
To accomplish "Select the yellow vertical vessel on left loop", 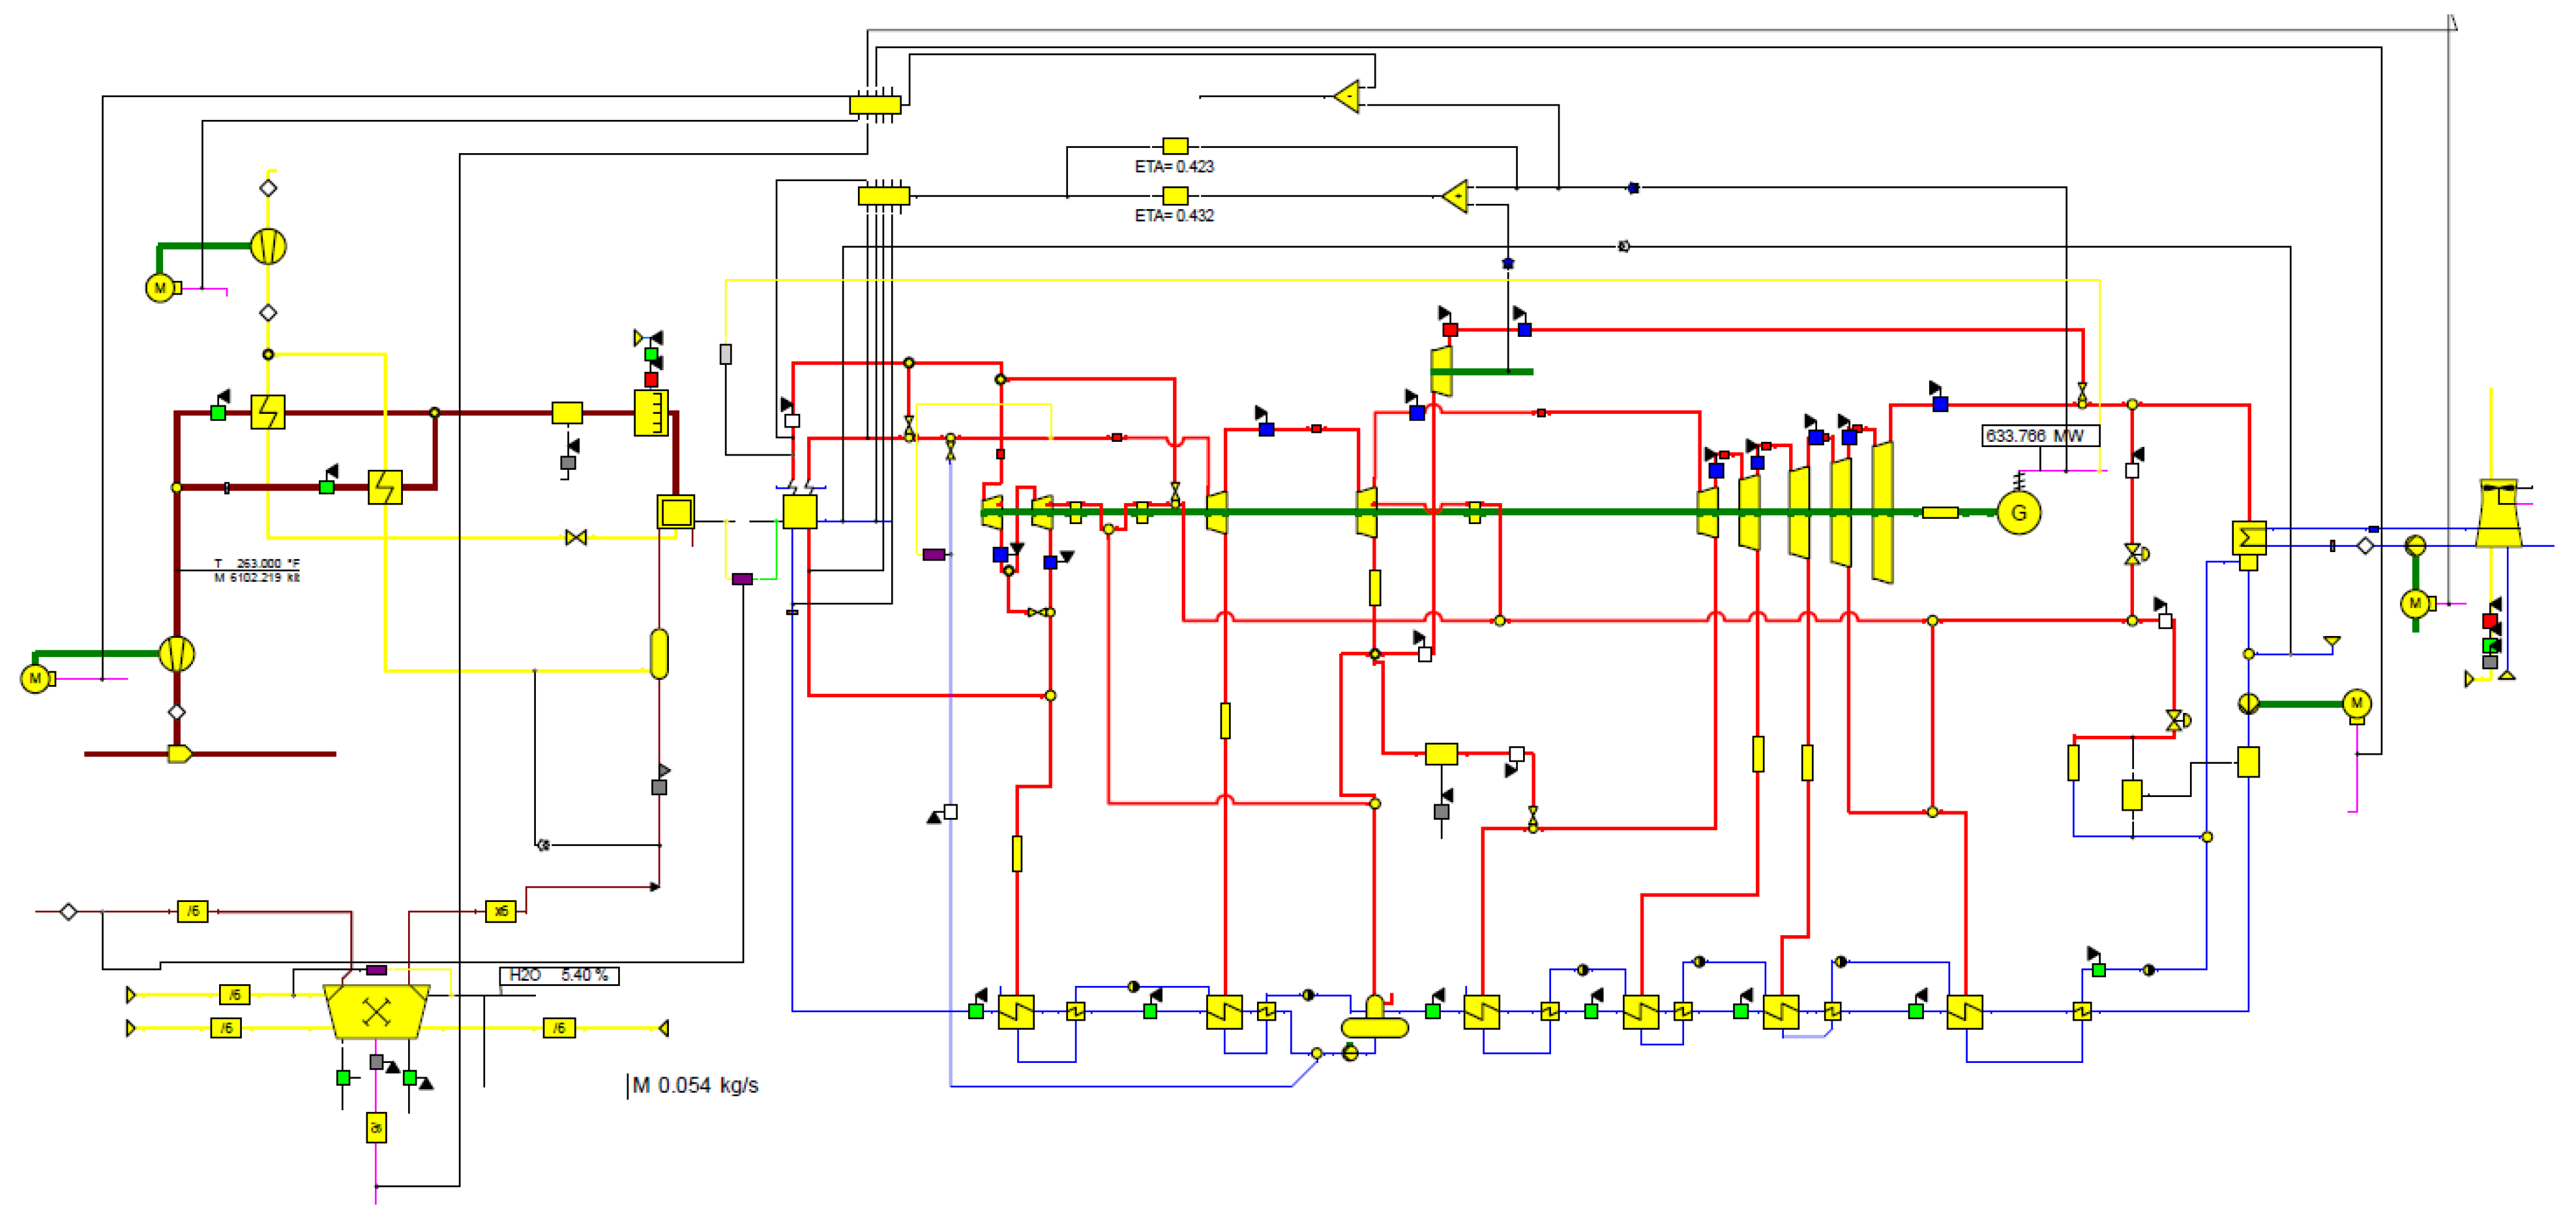I will coord(659,654).
